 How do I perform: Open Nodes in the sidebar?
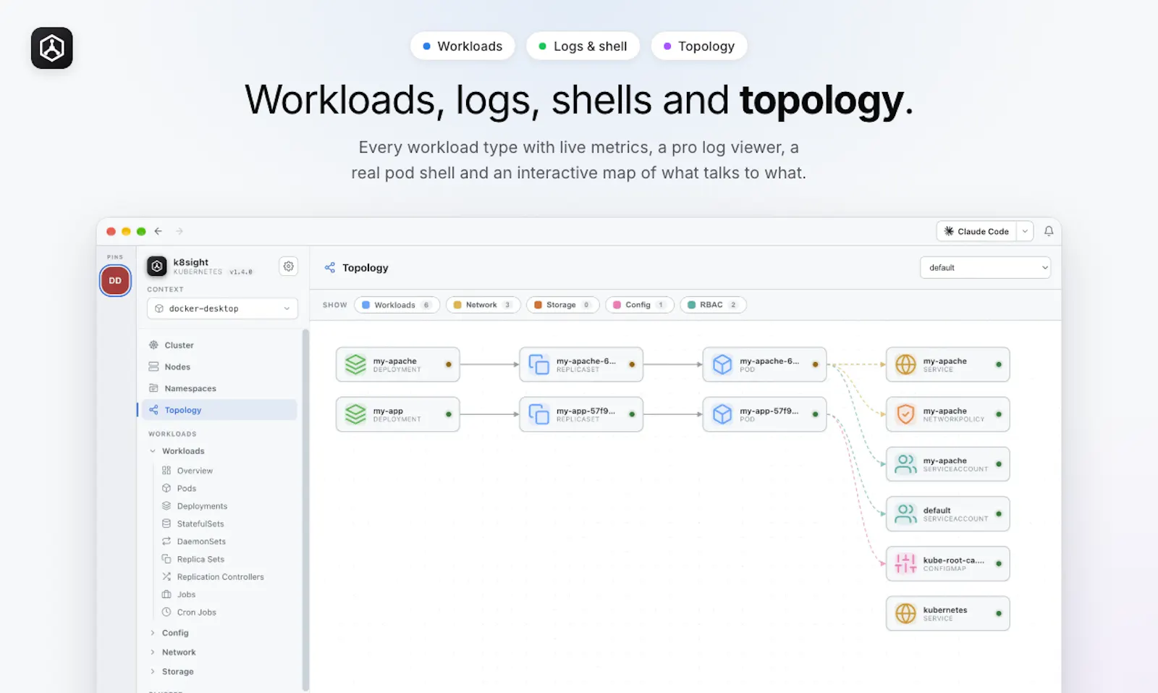coord(219,367)
